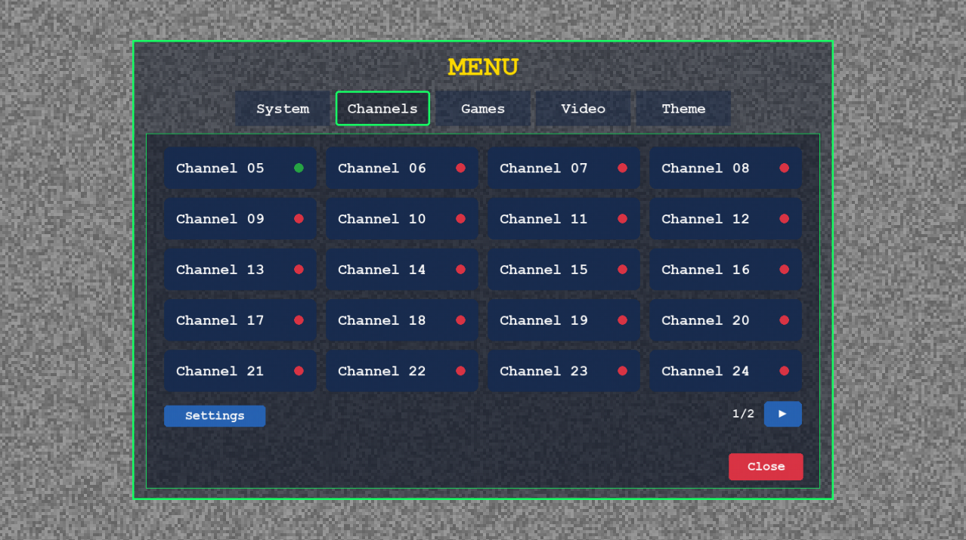Select Channel 14

point(402,270)
